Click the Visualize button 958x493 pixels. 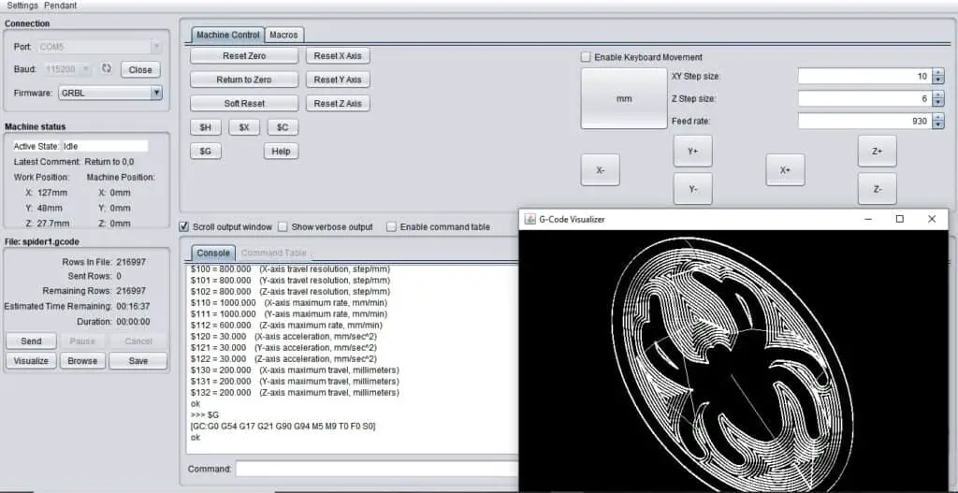pos(31,360)
